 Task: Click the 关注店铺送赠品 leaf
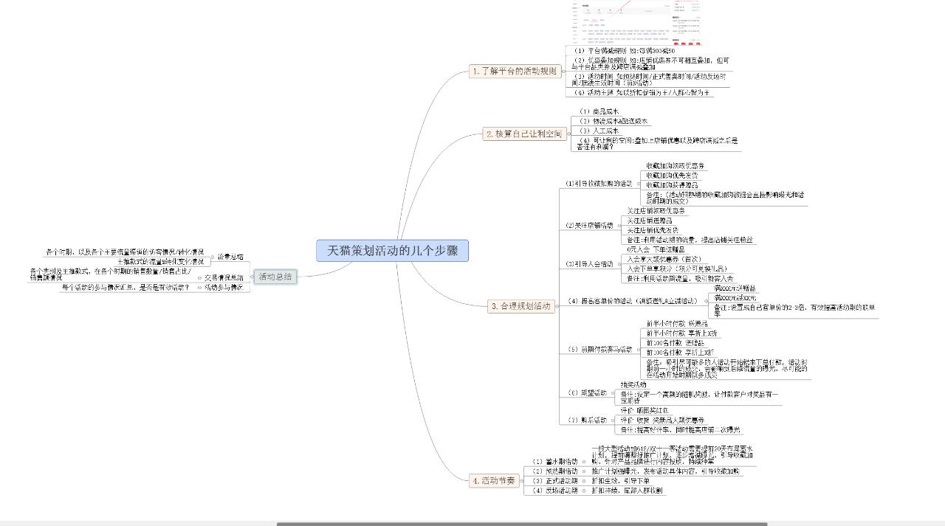click(x=650, y=221)
